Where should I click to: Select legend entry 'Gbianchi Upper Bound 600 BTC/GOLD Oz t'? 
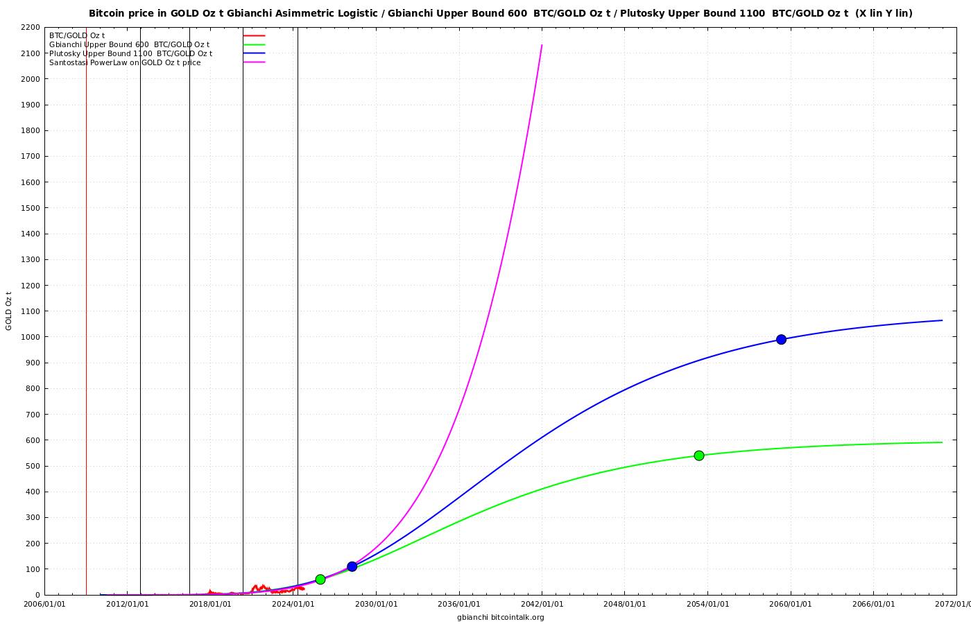(x=130, y=44)
